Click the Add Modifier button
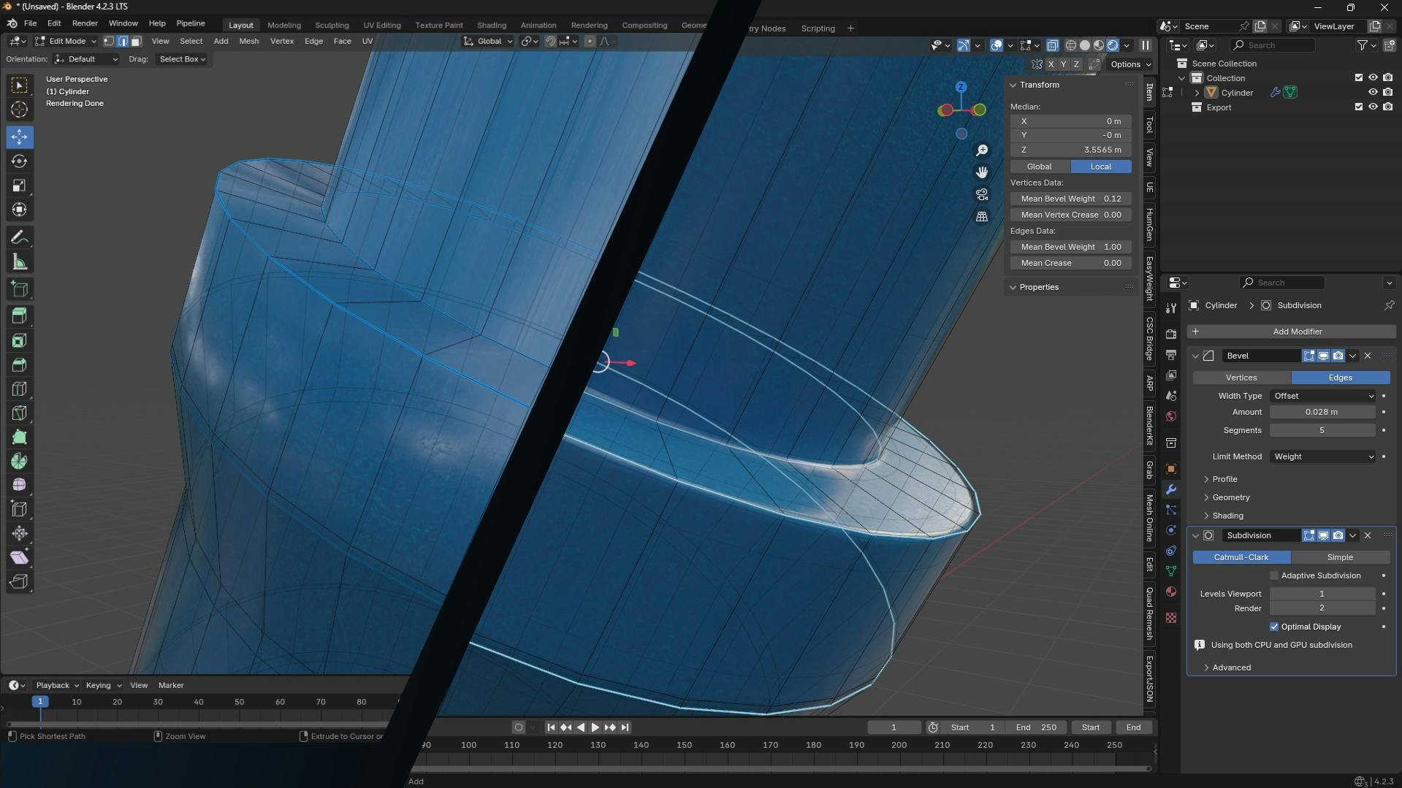1402x788 pixels. [x=1292, y=332]
